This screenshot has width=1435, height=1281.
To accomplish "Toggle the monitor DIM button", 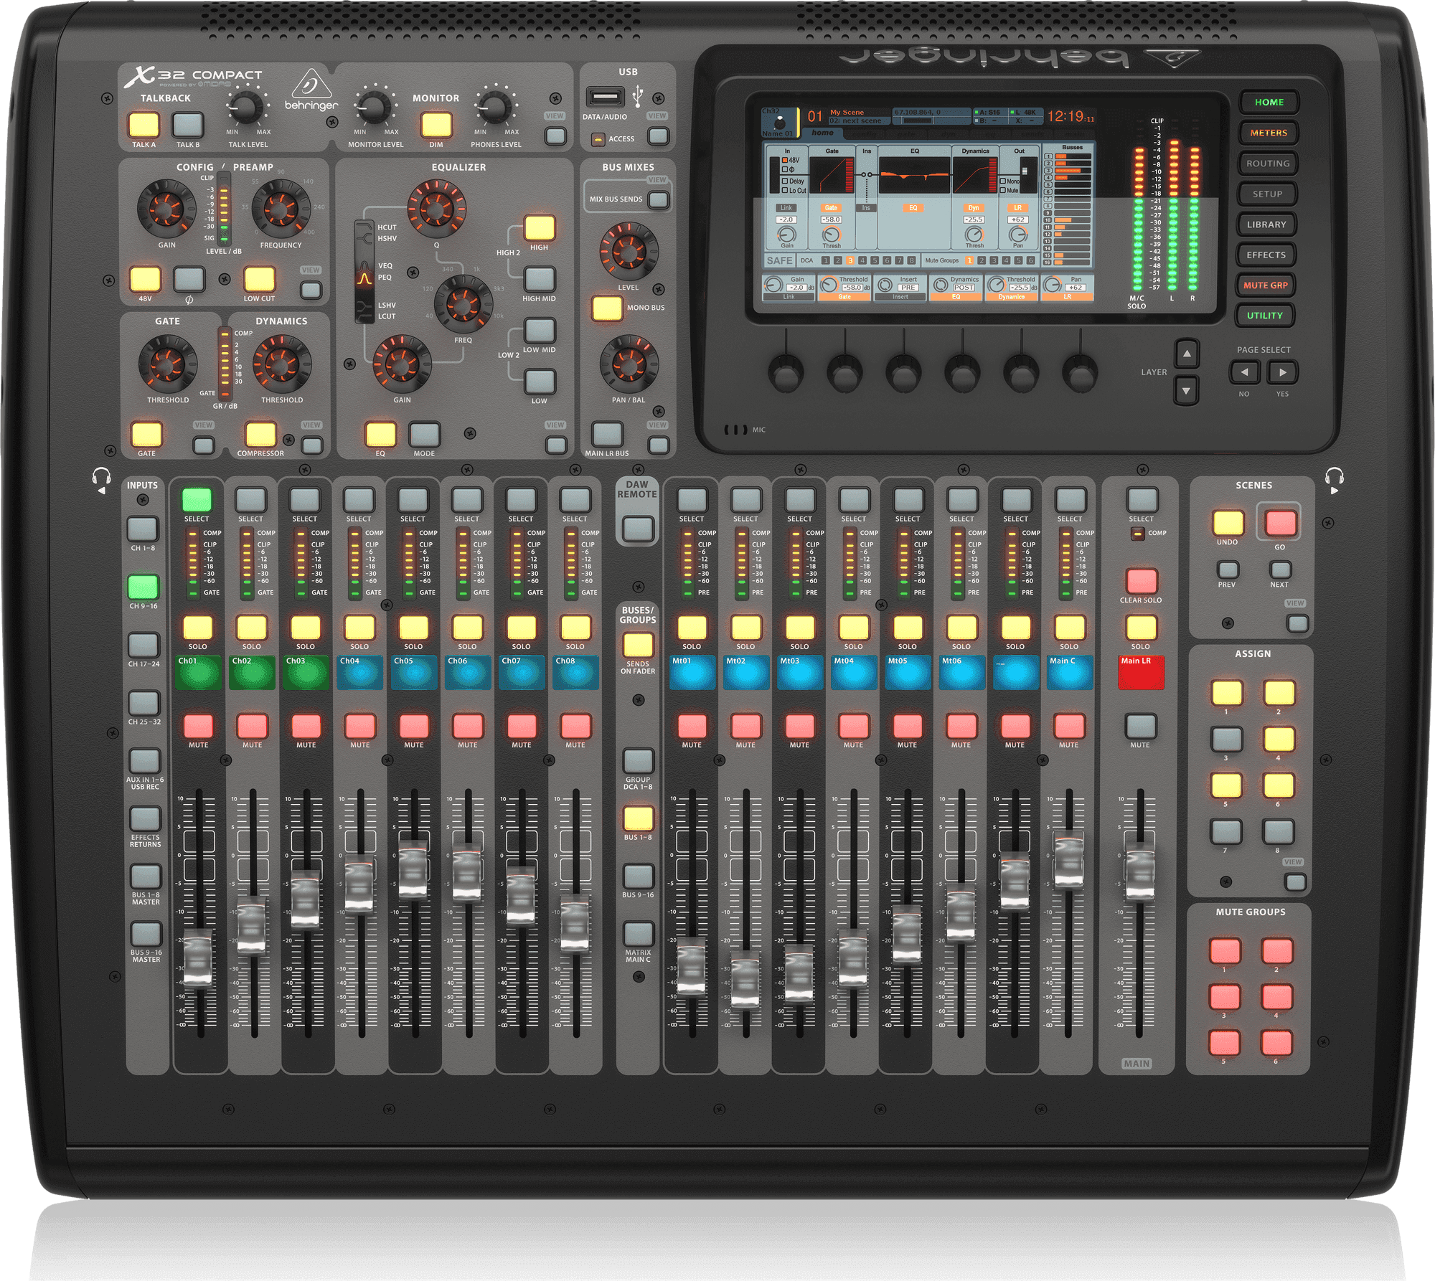I will 436,124.
